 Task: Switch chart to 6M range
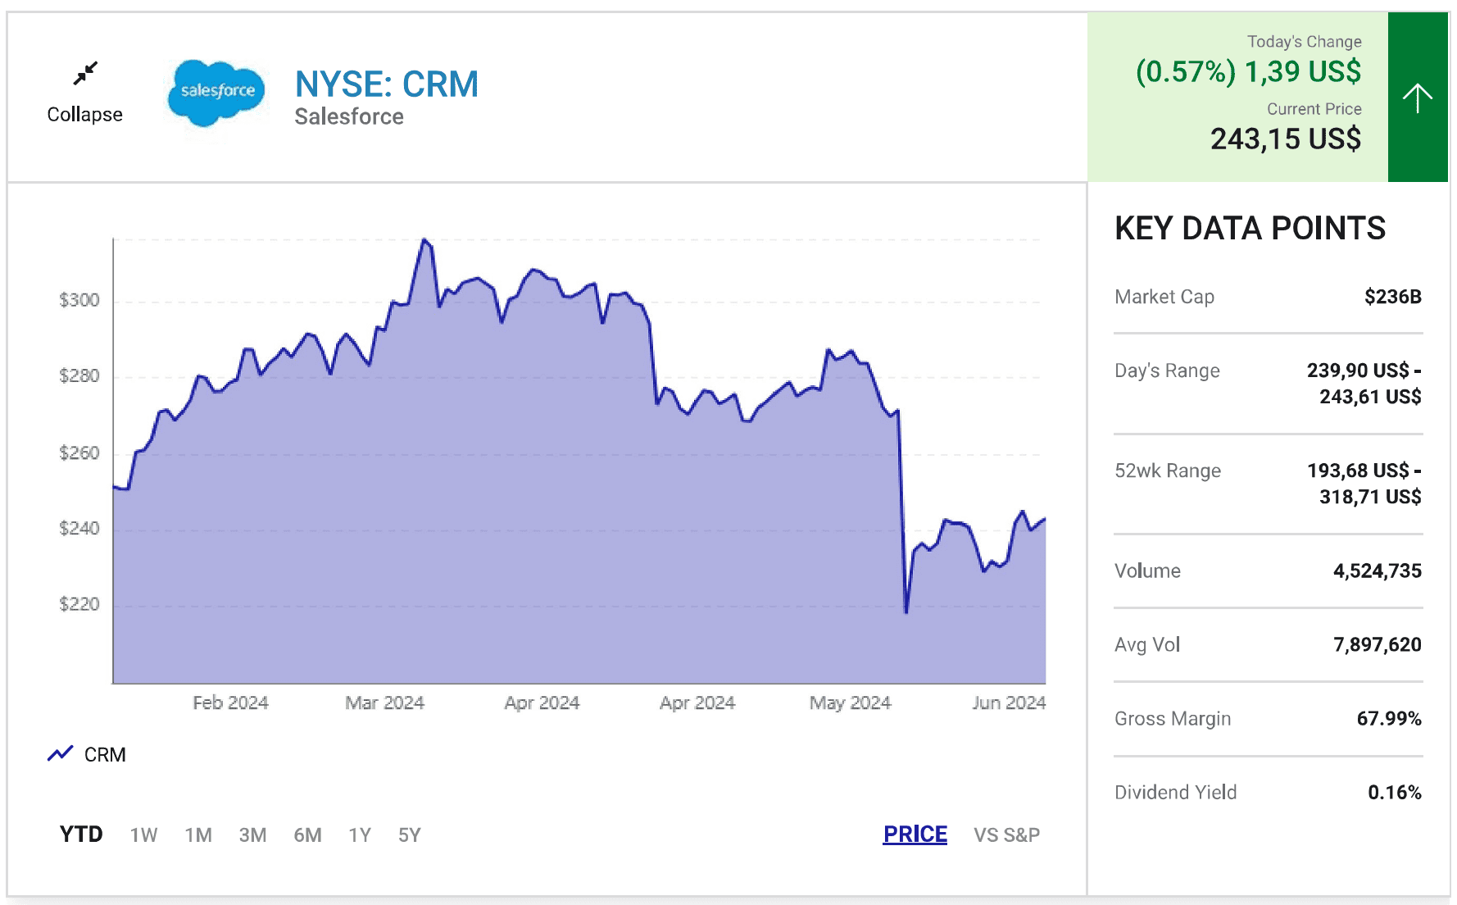pyautogui.click(x=307, y=835)
